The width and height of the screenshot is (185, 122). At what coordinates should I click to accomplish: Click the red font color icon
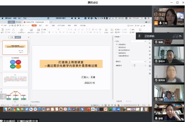pyautogui.click(x=74, y=32)
